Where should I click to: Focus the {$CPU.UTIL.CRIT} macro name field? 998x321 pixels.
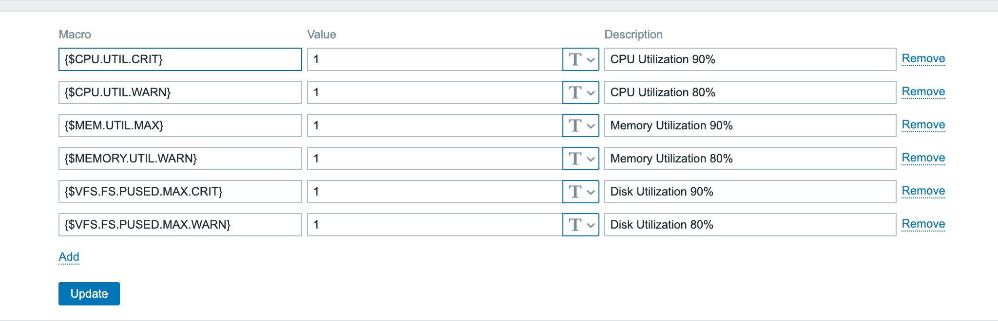point(180,59)
